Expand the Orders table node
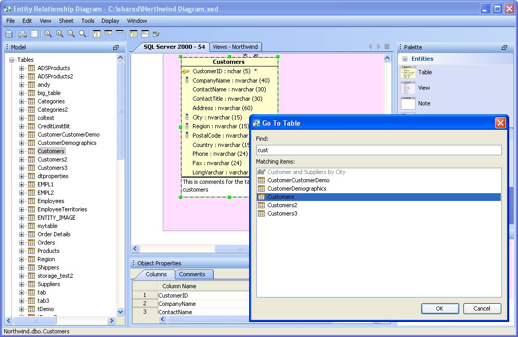This screenshot has width=518, height=337. [21, 242]
